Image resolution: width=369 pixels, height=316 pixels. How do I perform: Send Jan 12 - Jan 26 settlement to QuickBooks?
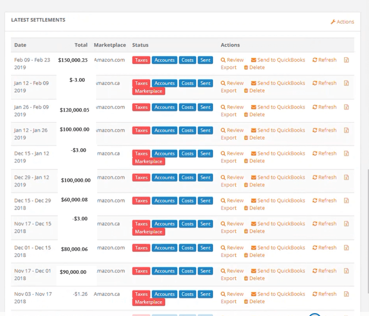tap(278, 130)
